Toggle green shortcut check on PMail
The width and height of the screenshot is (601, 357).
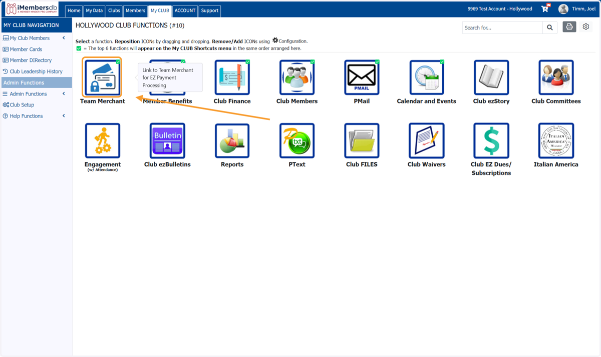(x=378, y=62)
